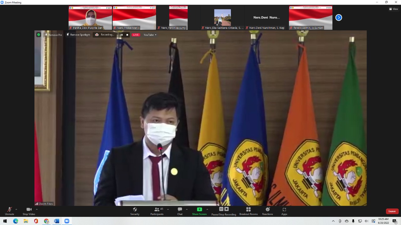This screenshot has height=225, width=401.
Task: Open Microsoft Word from the taskbar
Action: pyautogui.click(x=56, y=221)
